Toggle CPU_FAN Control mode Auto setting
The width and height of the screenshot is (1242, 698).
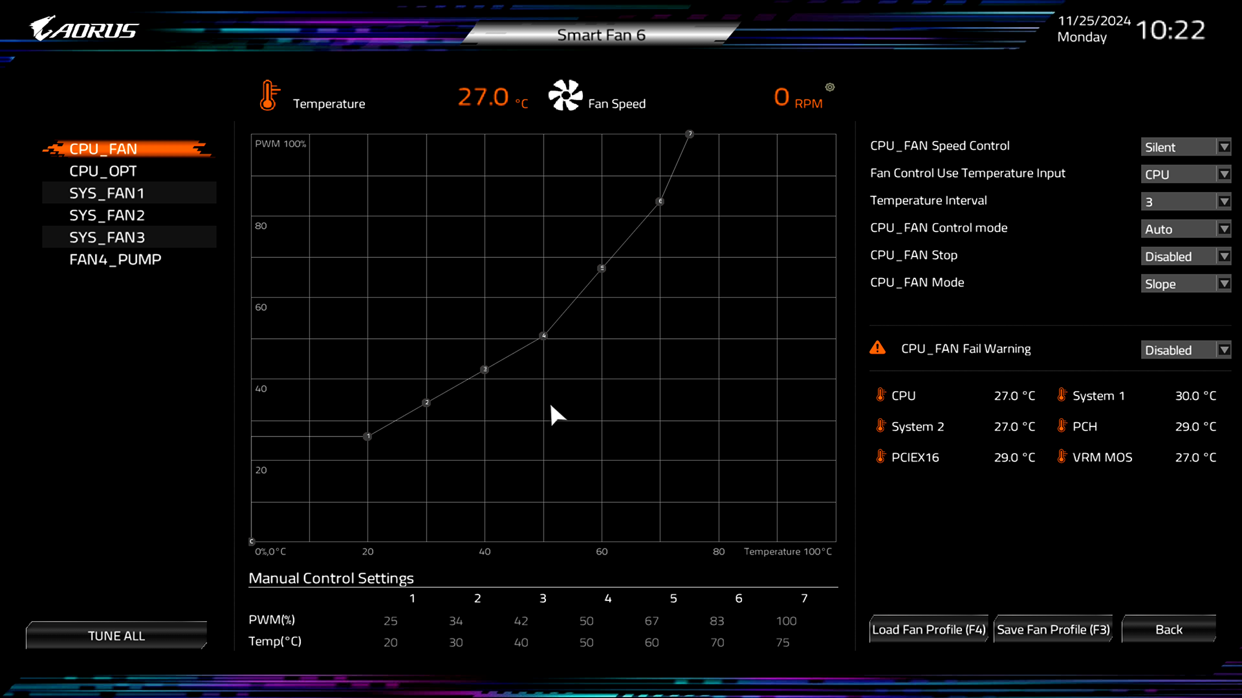click(x=1186, y=228)
